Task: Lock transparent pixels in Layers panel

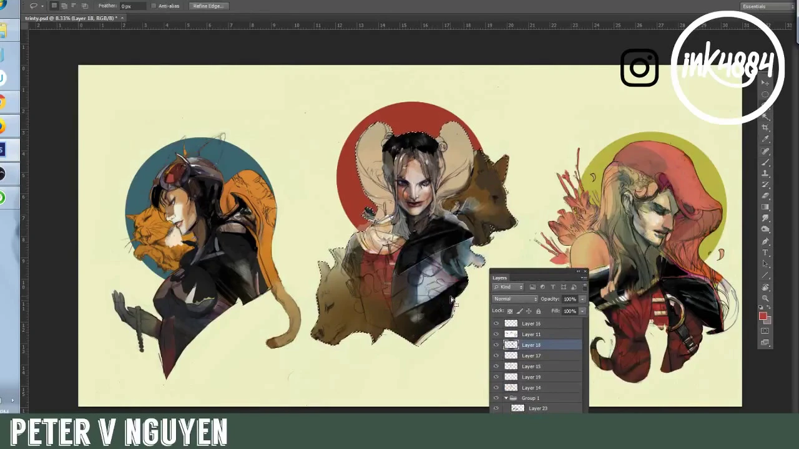Action: pyautogui.click(x=510, y=311)
